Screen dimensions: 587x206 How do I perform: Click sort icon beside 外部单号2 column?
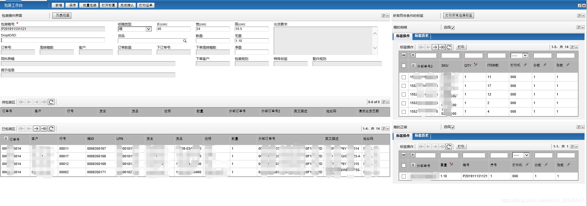[x=413, y=66]
